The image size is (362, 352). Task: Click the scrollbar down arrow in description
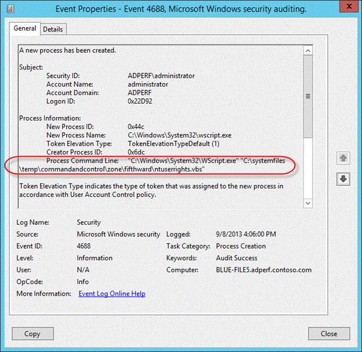tap(307, 203)
